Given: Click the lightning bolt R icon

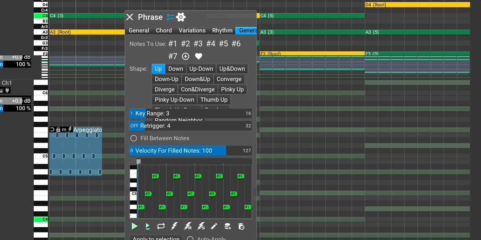Looking at the screenshot, I should point(187,227).
